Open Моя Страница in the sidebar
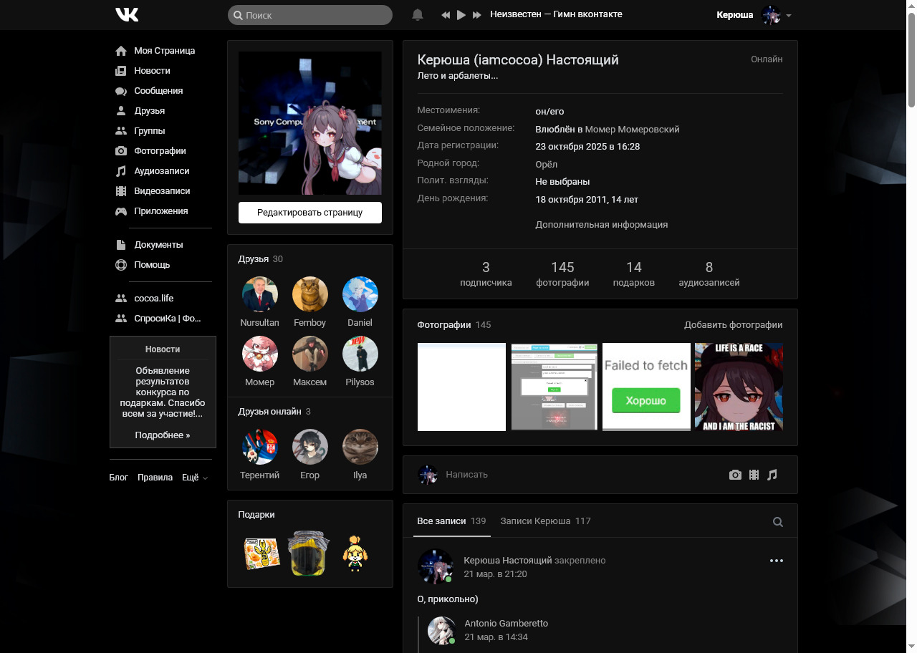This screenshot has height=653, width=917. 164,51
